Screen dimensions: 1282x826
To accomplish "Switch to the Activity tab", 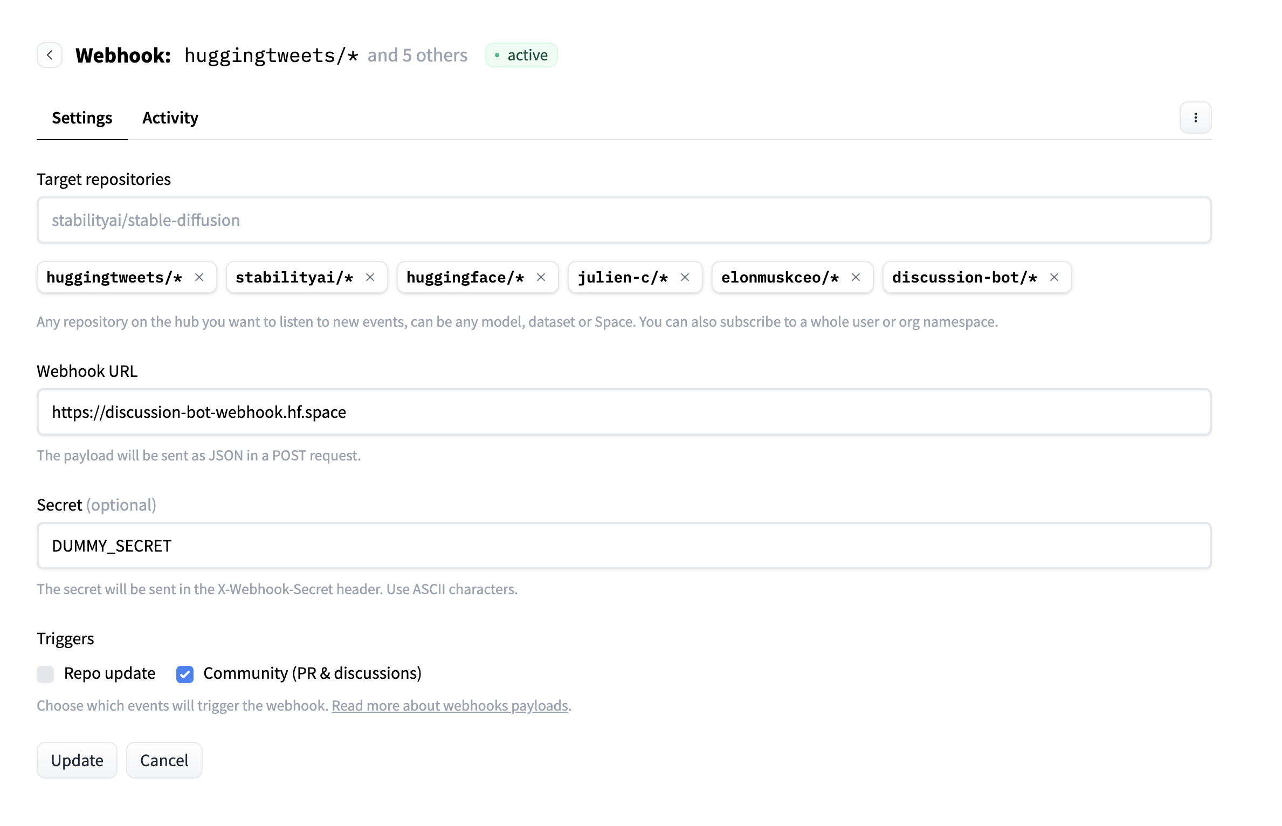I will click(x=170, y=118).
